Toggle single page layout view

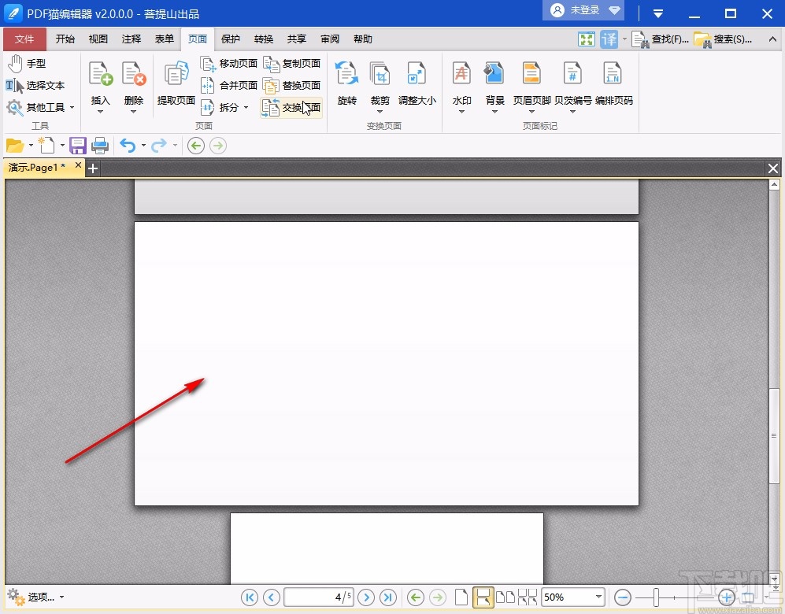461,597
